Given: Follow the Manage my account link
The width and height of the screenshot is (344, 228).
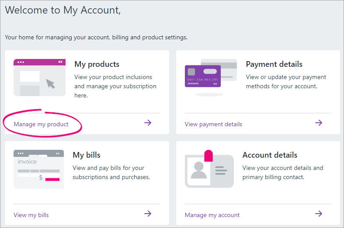Looking at the screenshot, I should click(212, 215).
